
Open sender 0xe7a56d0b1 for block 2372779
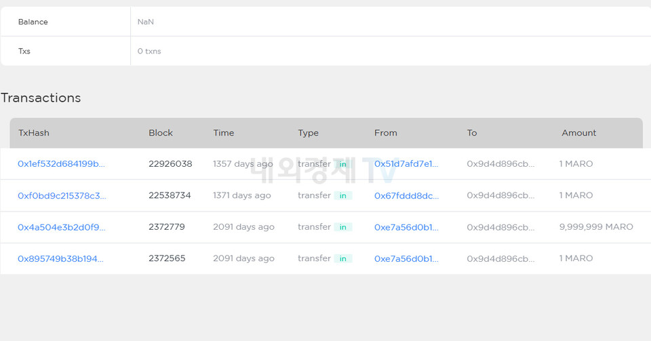coord(406,227)
